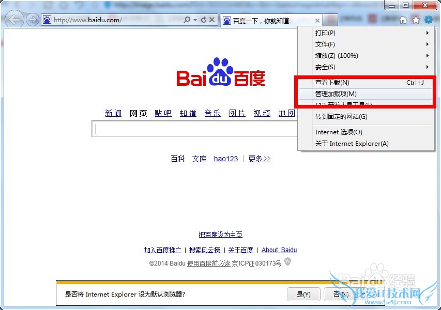Open the hao123 link

(226, 159)
